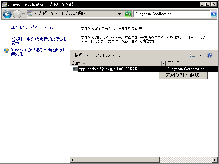Expand the view options dropdown arrow
This screenshot has width=219, height=164.
(x=201, y=55)
